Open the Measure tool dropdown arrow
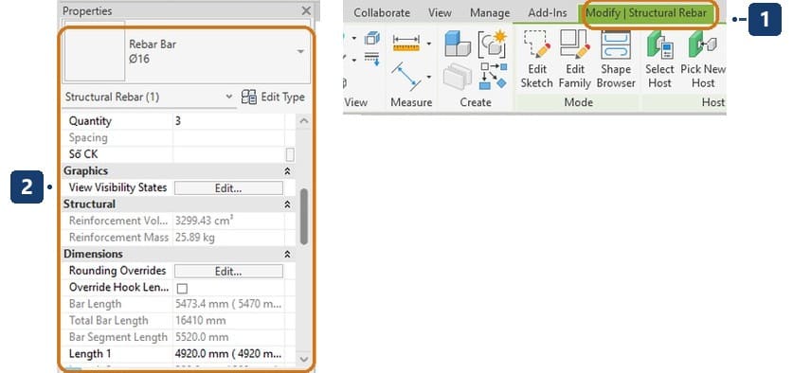 tap(429, 78)
